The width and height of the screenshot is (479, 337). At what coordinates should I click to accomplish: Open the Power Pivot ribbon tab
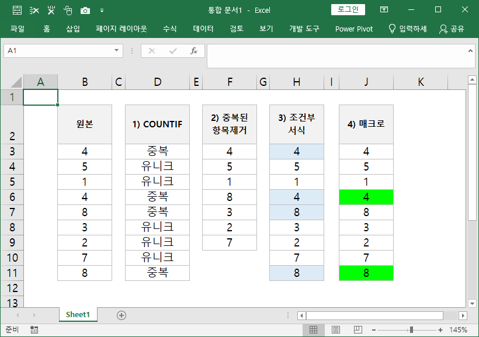coord(354,29)
